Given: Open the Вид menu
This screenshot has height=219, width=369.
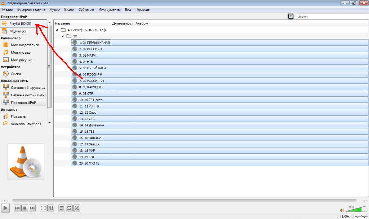Looking at the screenshot, I should coord(128,9).
